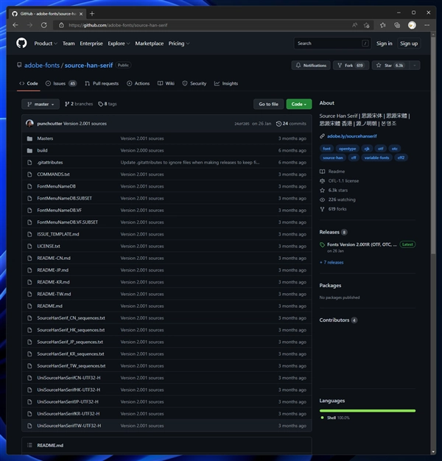Expand the green Code dropdown

pyautogui.click(x=299, y=104)
